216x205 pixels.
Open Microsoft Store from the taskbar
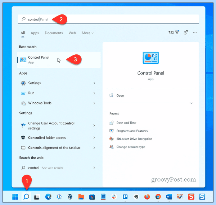(92, 197)
